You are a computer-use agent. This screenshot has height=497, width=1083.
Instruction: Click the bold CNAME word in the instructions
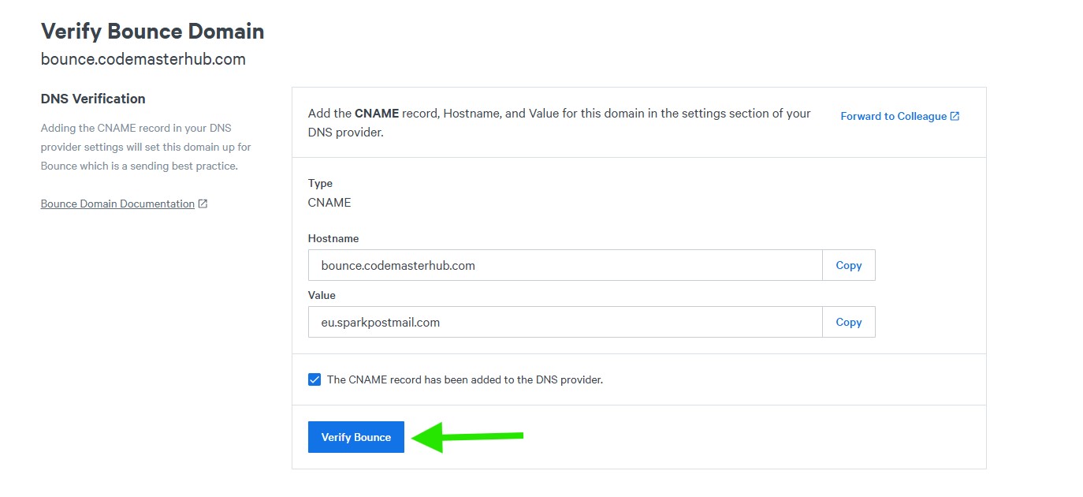point(377,113)
